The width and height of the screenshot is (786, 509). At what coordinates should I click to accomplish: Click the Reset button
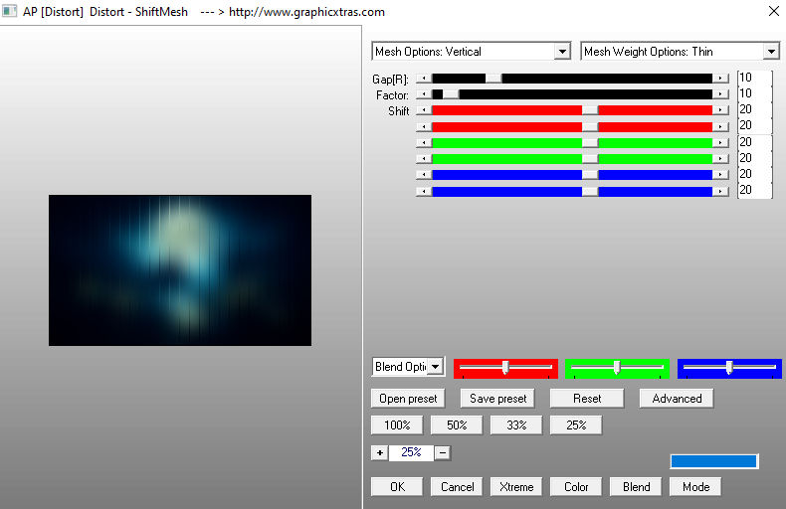(x=587, y=399)
